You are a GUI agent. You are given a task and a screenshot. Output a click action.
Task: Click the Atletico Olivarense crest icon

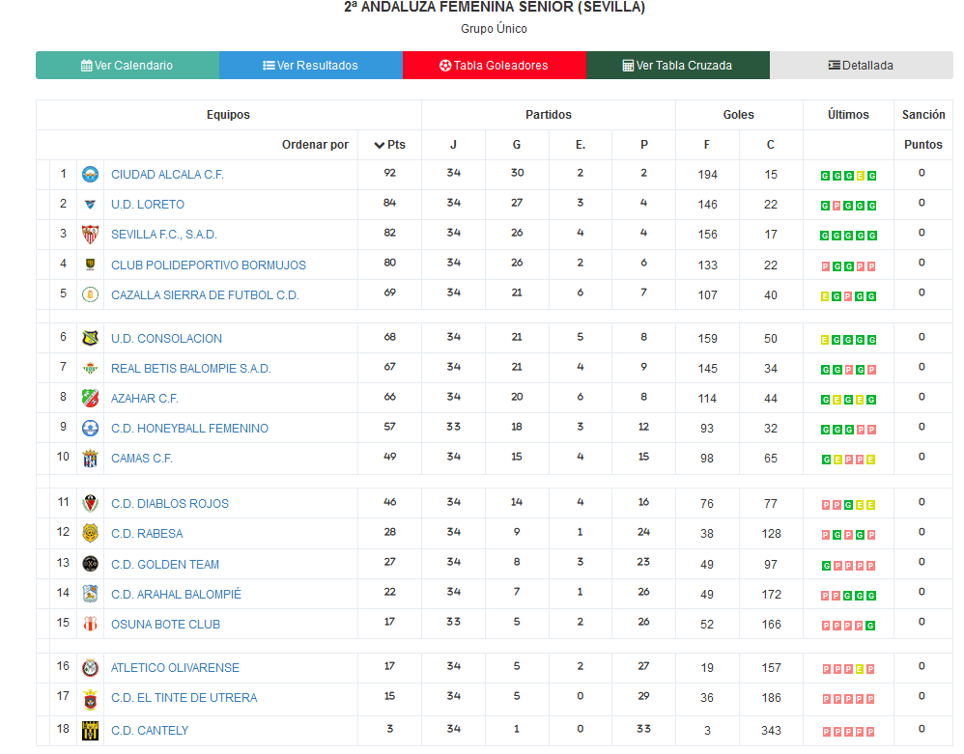click(x=91, y=668)
